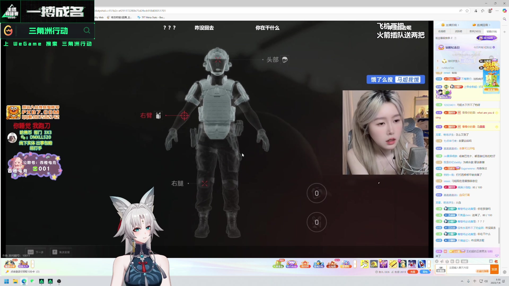The image size is (509, 286).
Task: Toggle the 粉丝等级排序 sort order
Action: (444, 38)
